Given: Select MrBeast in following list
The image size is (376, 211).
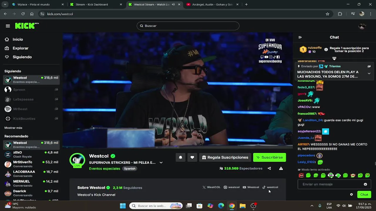Looking at the screenshot, I should click(31, 109).
